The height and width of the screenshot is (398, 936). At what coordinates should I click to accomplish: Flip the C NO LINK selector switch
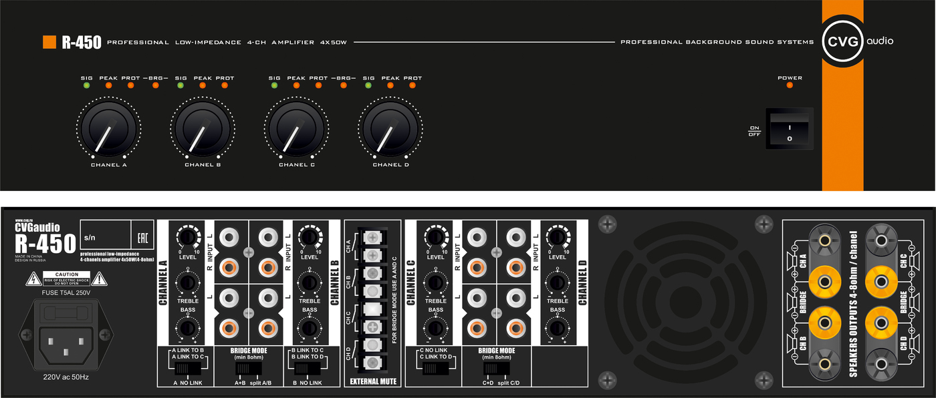point(434,369)
